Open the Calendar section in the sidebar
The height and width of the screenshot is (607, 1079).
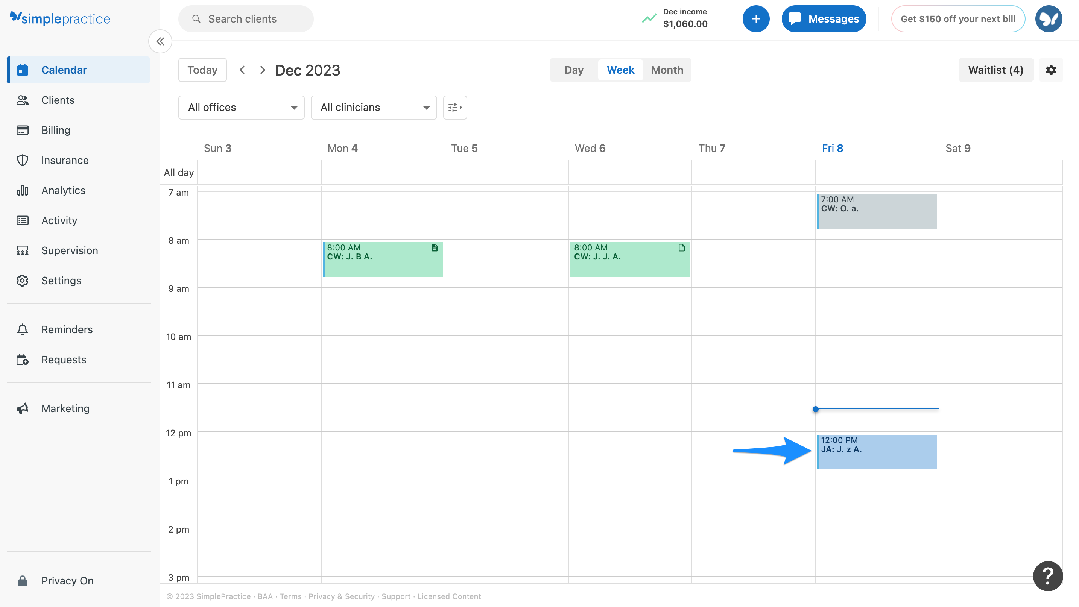pyautogui.click(x=64, y=70)
